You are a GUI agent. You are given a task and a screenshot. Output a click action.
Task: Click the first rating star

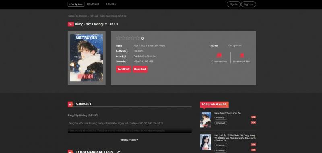click(x=118, y=38)
